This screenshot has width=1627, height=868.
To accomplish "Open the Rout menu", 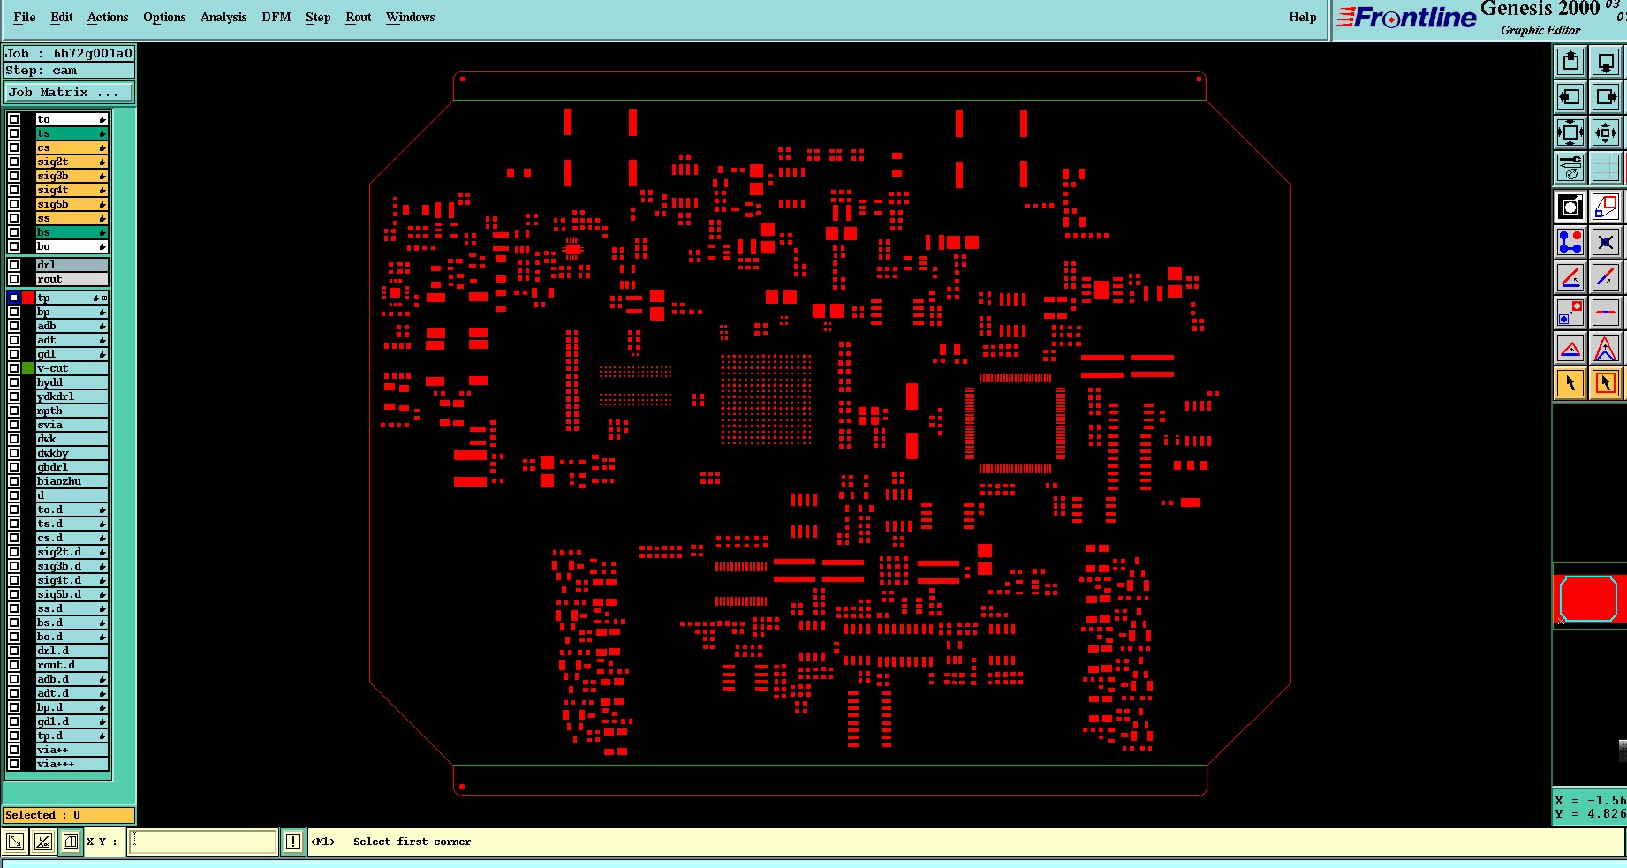I will pyautogui.click(x=359, y=17).
